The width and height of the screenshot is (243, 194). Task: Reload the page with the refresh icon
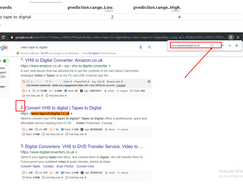click(3, 37)
